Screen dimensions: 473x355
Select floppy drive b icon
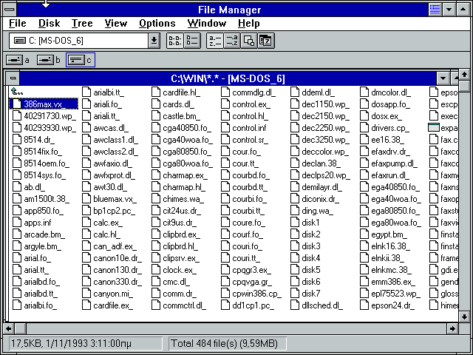(45, 60)
